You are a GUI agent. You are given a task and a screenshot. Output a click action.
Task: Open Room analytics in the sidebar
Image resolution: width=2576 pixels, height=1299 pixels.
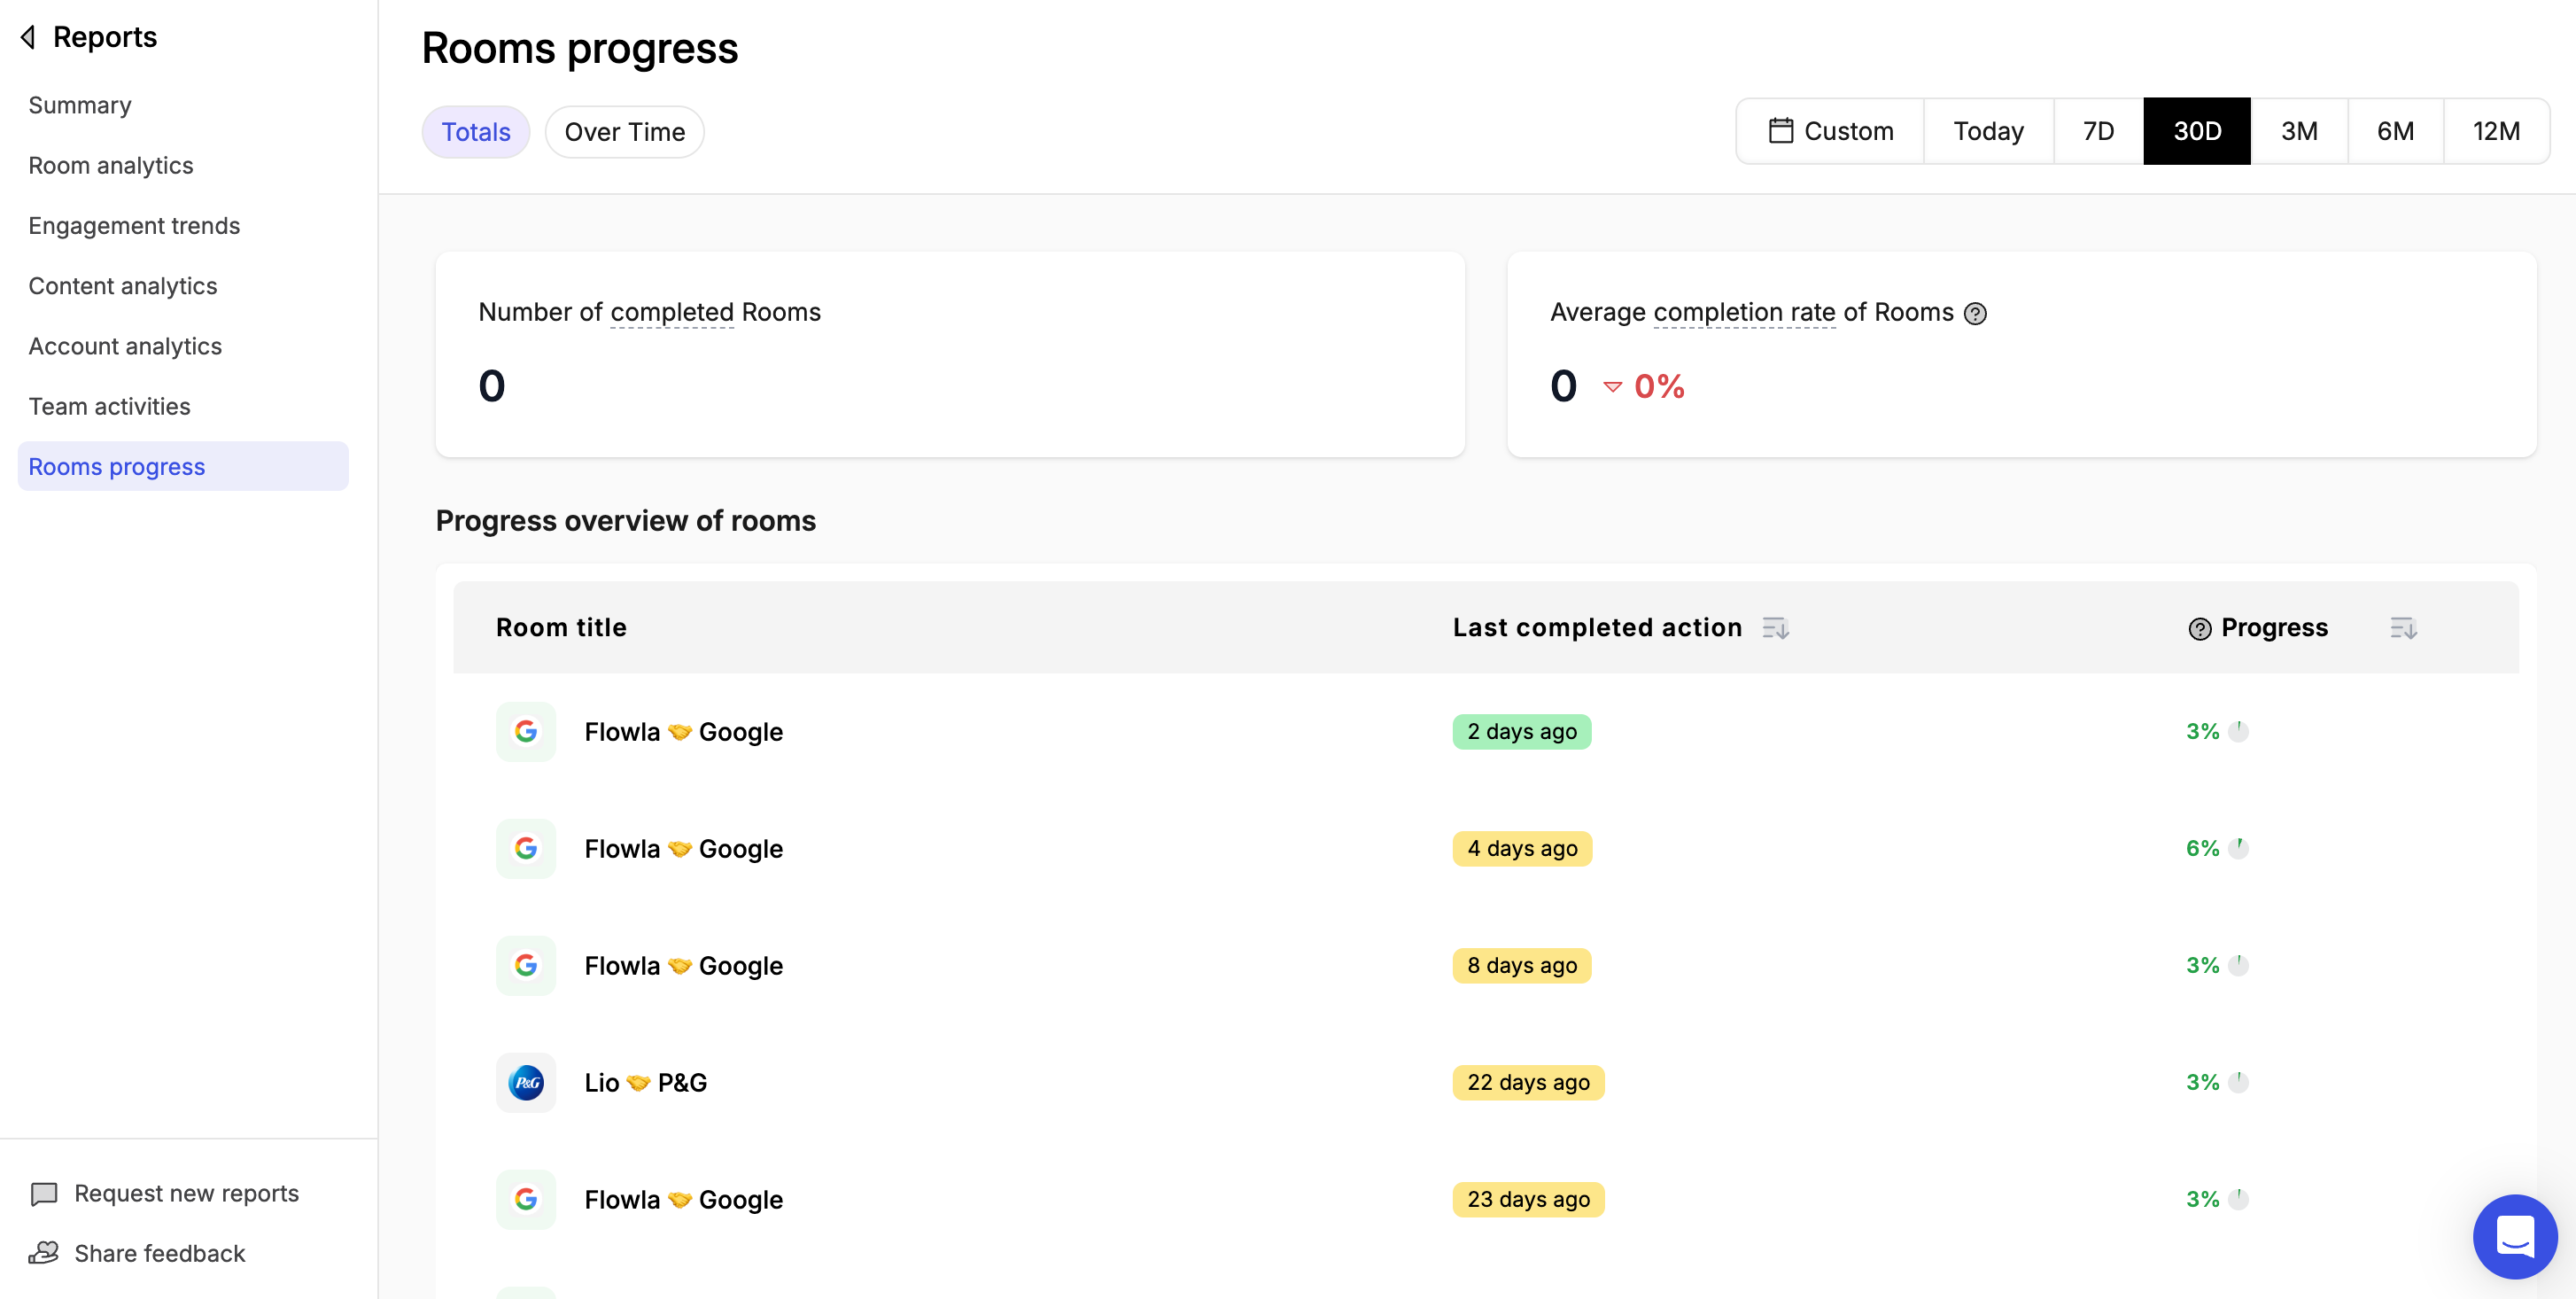(111, 165)
